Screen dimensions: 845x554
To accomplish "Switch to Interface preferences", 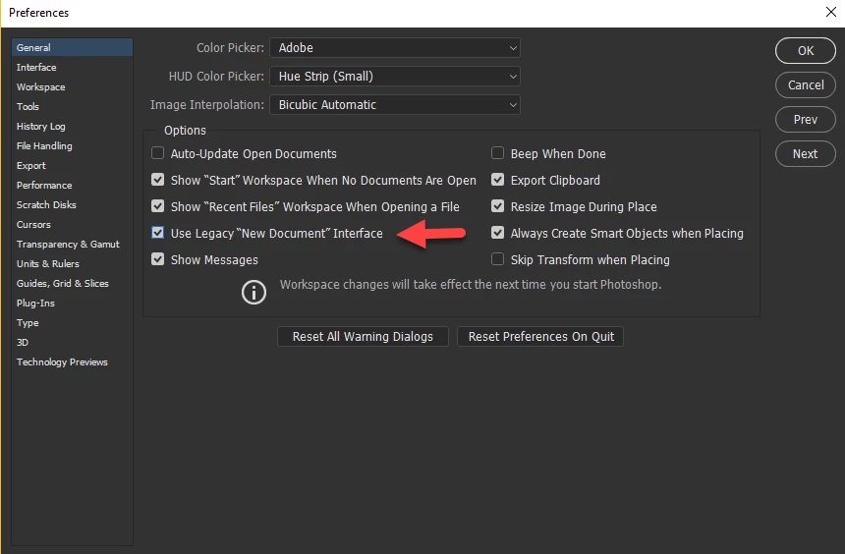I will (72, 68).
